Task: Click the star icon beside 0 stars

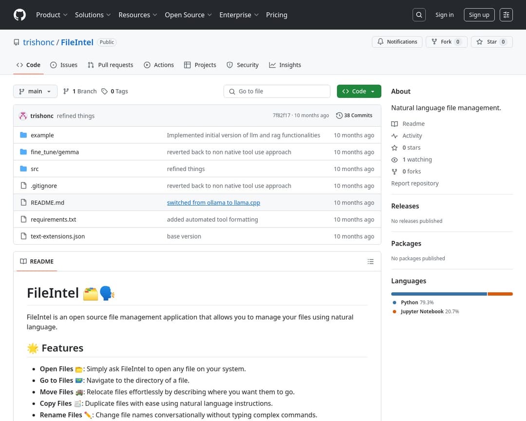Action: pyautogui.click(x=394, y=148)
